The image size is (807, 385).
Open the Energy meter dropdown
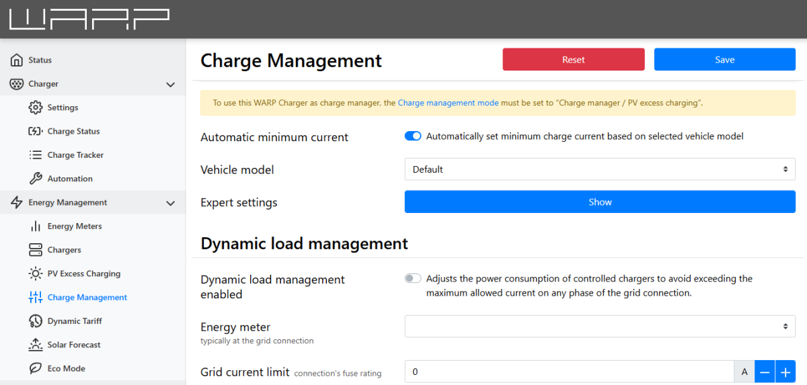599,327
